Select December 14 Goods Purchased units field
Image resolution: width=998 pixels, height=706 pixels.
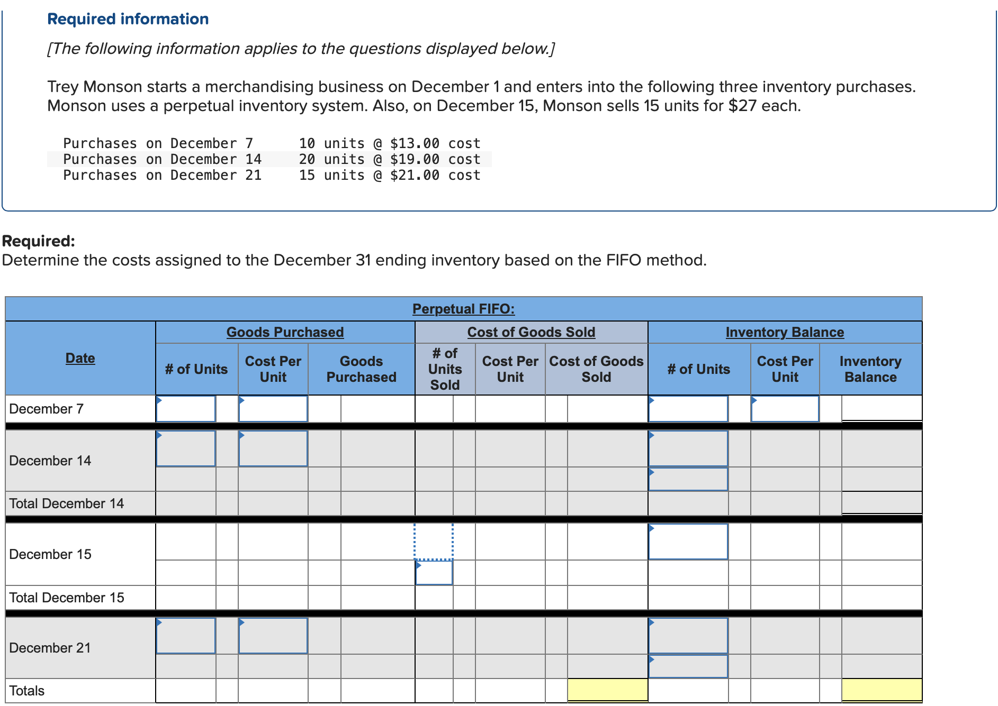(x=186, y=448)
